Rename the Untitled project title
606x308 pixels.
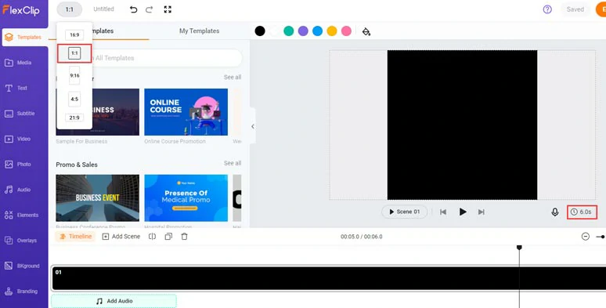coord(103,9)
